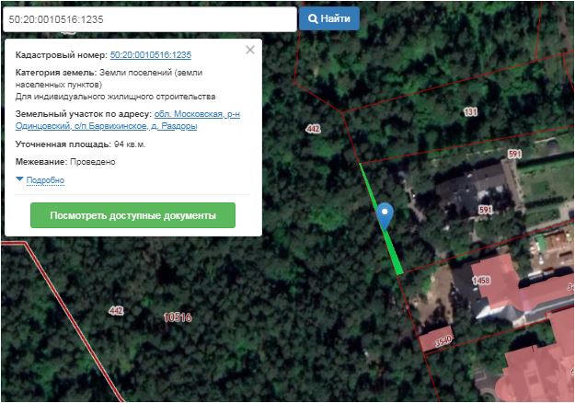
Task: Click the quarter label 10516
Action: pos(178,317)
